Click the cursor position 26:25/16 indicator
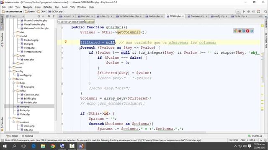The image size is (268, 150). coord(234,140)
